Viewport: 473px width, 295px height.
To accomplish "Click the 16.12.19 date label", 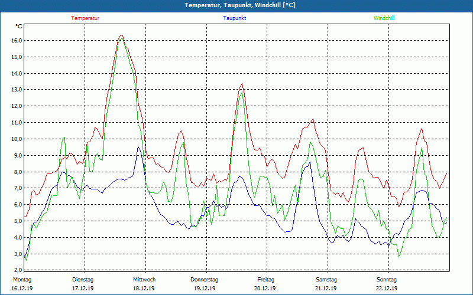I will coord(22,289).
